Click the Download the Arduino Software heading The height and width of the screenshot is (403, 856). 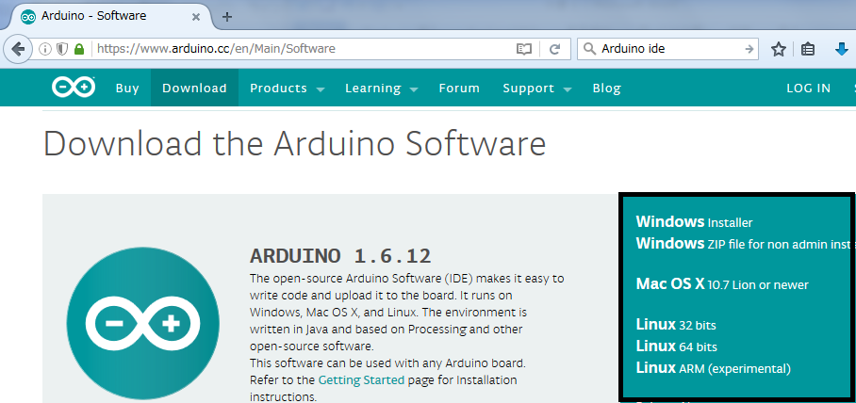click(295, 143)
